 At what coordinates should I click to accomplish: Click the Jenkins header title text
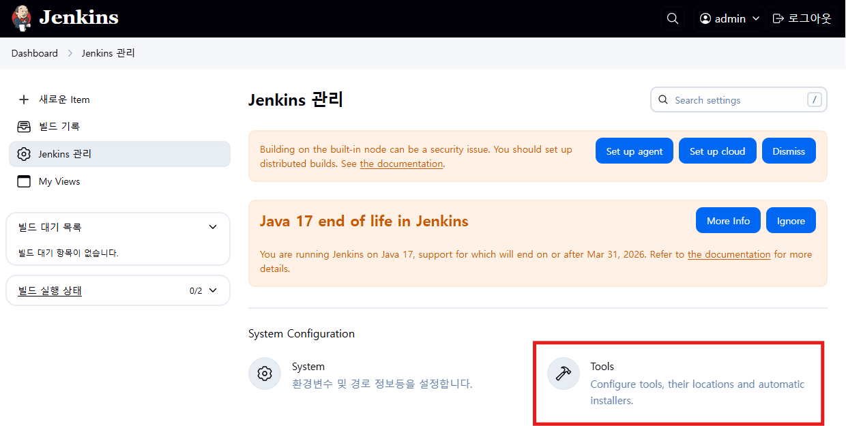(79, 17)
